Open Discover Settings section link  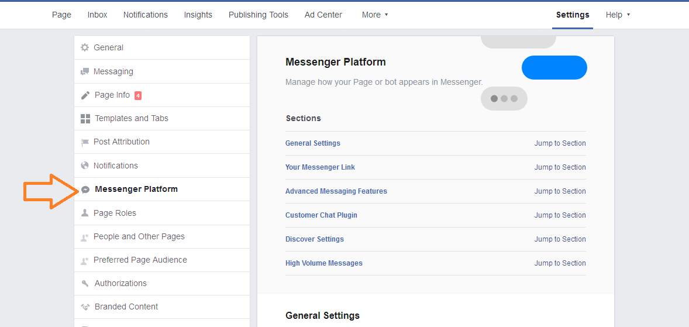click(x=315, y=239)
